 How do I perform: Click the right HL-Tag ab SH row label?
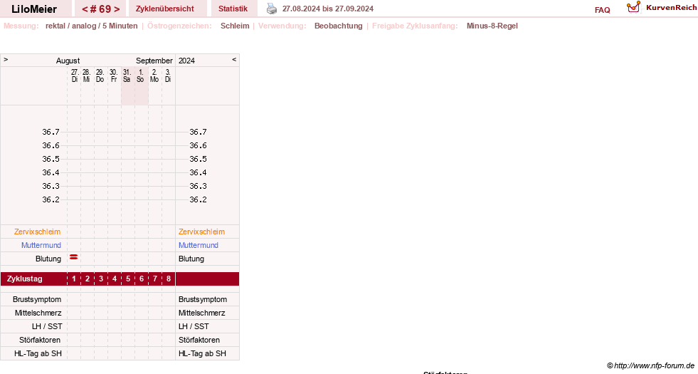click(x=202, y=353)
